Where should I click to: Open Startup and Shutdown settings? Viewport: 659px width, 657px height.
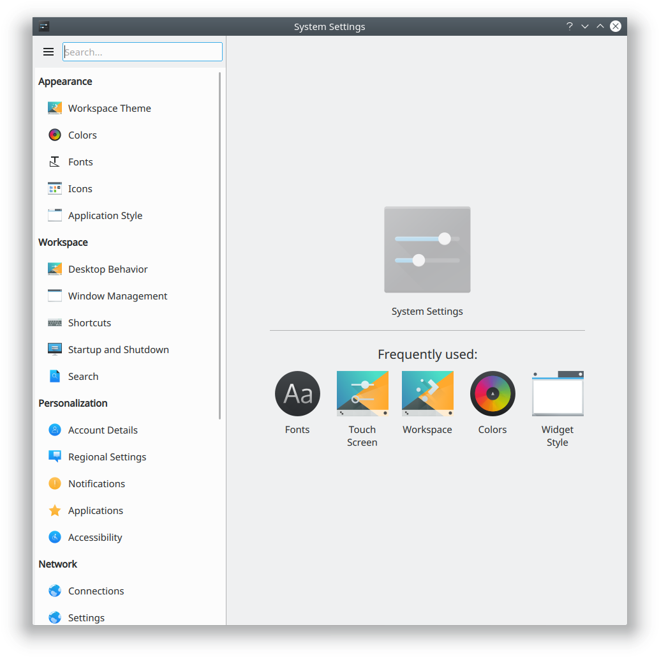(118, 349)
